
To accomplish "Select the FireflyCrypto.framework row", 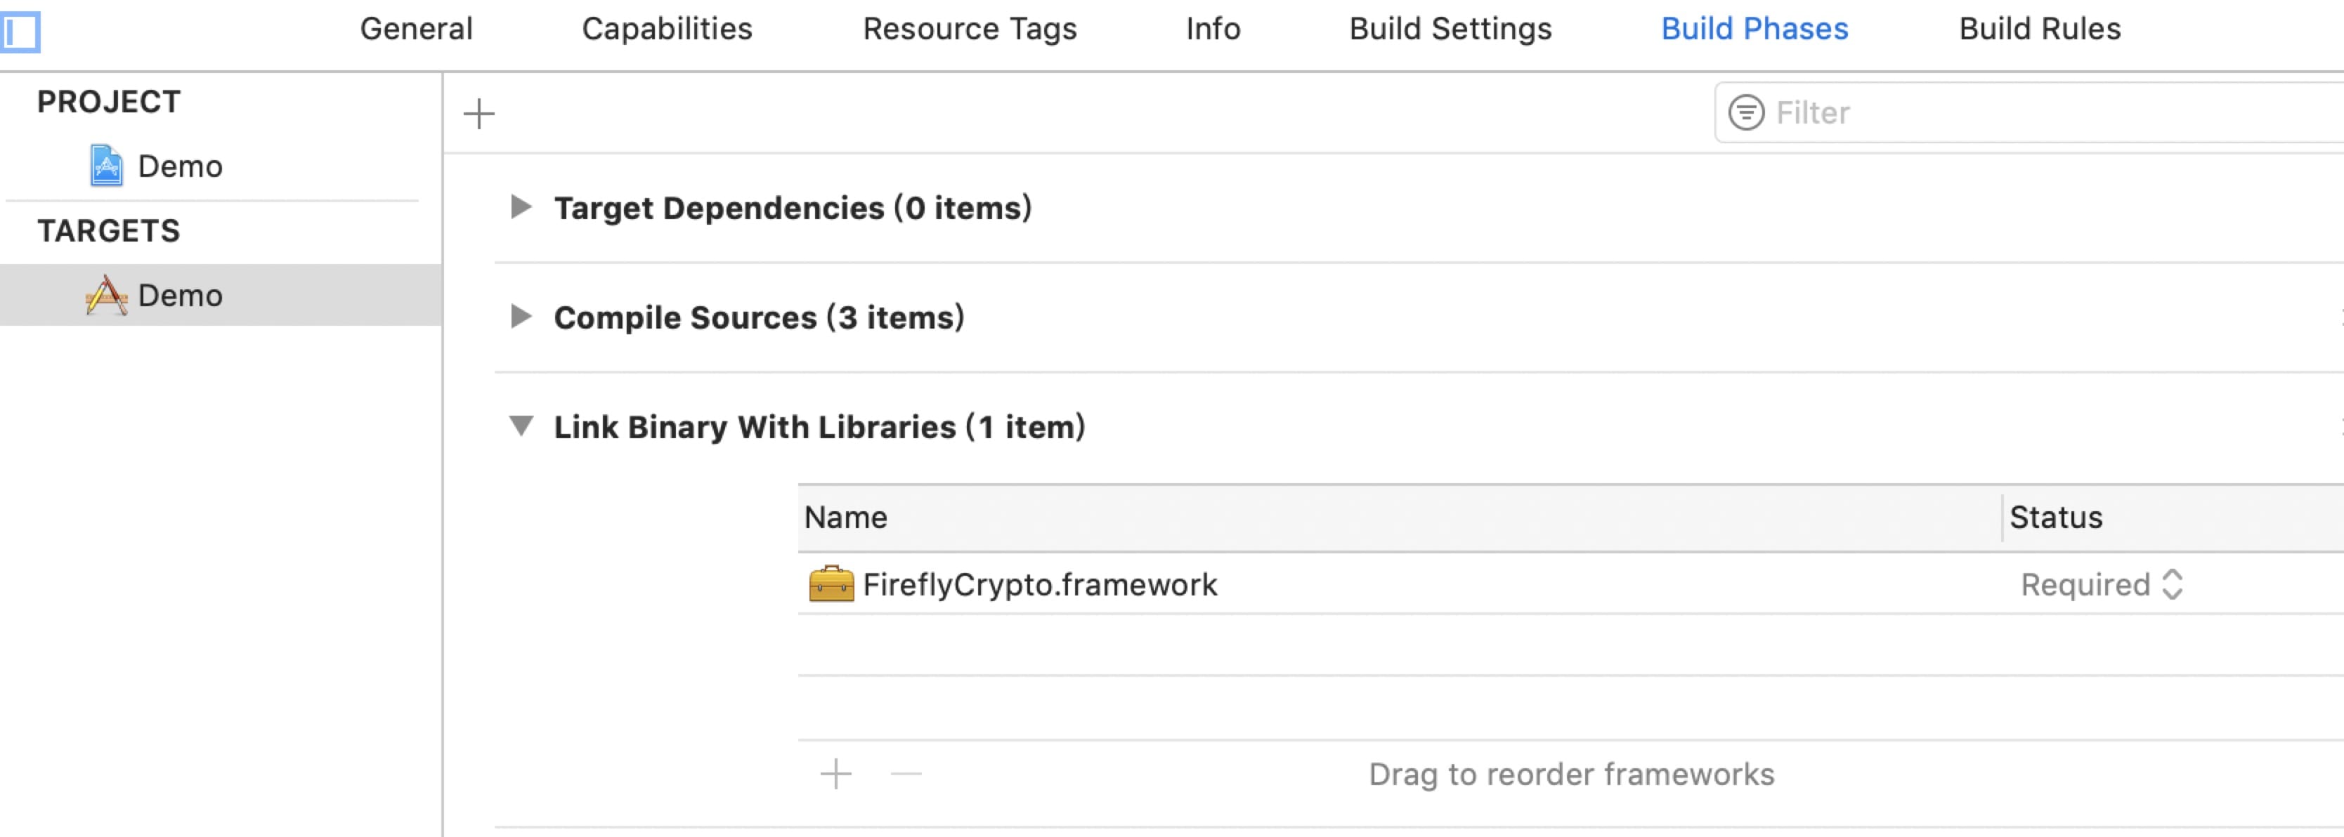I will click(1570, 584).
